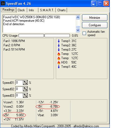
Task: Minimize the SpeedFan window via title bar
Action: pyautogui.click(x=94, y=3)
